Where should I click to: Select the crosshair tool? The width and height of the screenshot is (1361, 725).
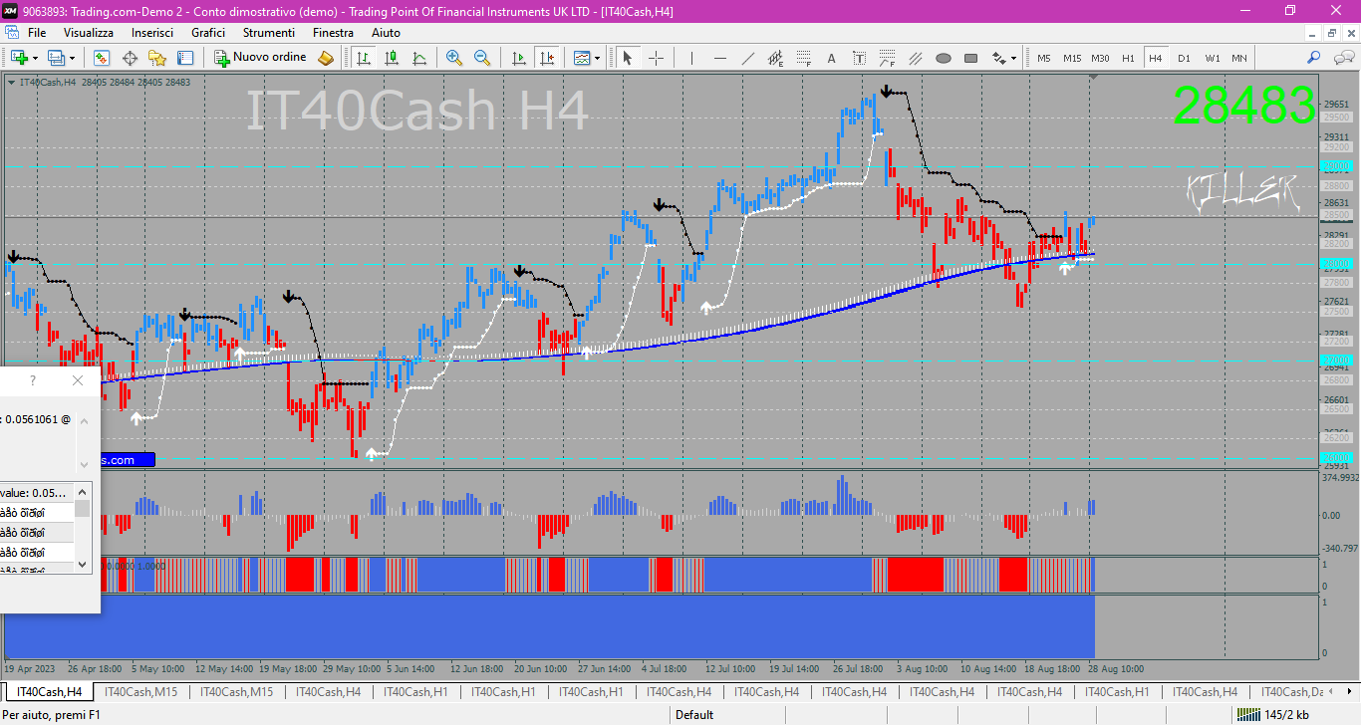coord(656,58)
